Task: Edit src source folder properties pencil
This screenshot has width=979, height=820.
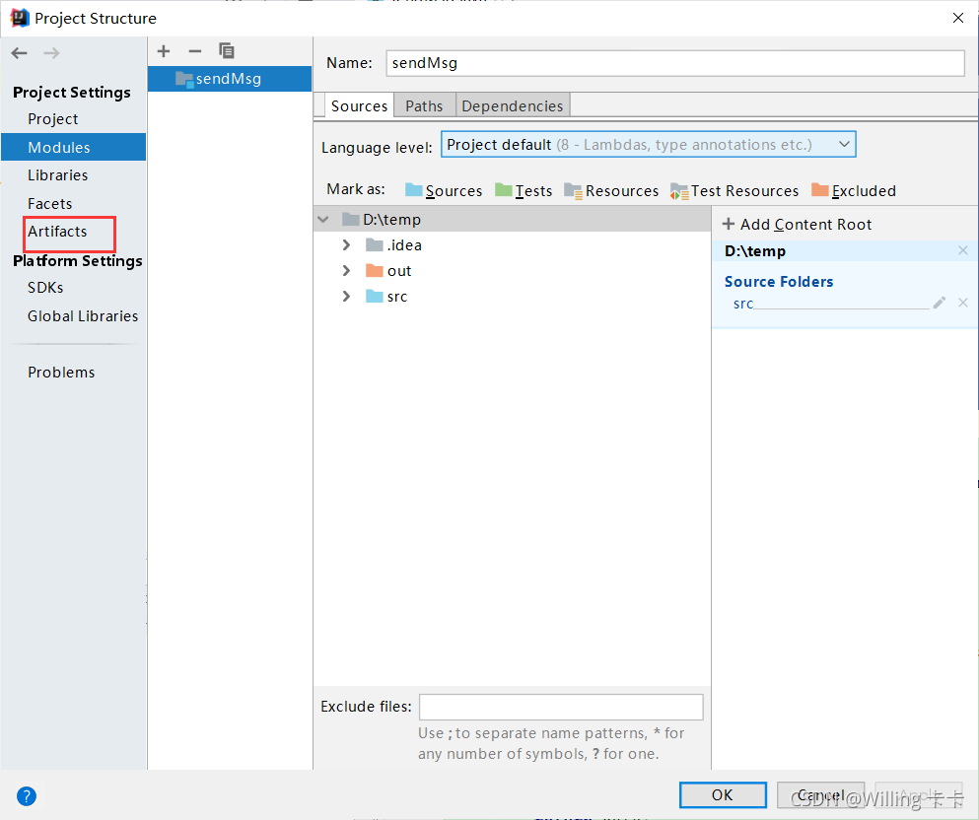Action: click(939, 303)
